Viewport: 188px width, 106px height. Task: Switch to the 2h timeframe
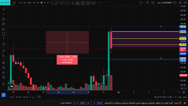click(38, 3)
